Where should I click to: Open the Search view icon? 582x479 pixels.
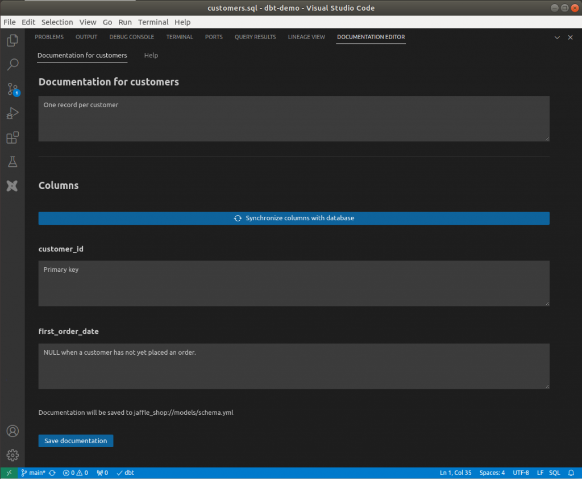13,65
